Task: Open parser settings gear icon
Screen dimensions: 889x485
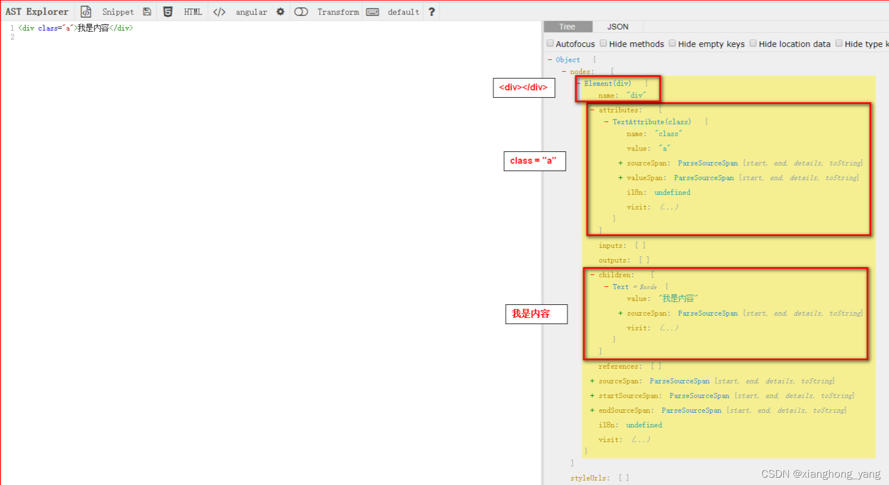Action: [x=280, y=12]
